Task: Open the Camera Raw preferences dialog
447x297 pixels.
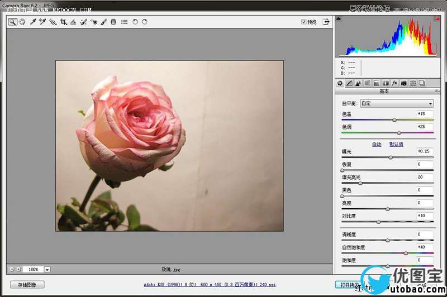Action: (x=124, y=22)
